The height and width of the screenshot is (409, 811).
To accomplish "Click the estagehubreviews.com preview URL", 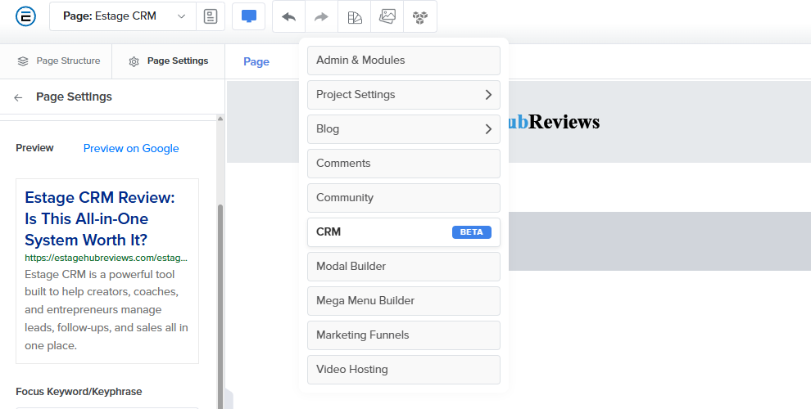I will pos(106,258).
